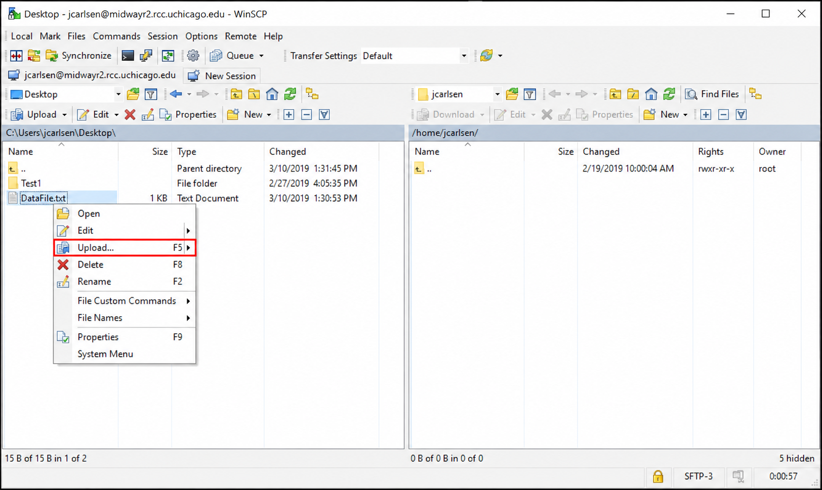Open the Local menu
The width and height of the screenshot is (822, 490).
(22, 36)
